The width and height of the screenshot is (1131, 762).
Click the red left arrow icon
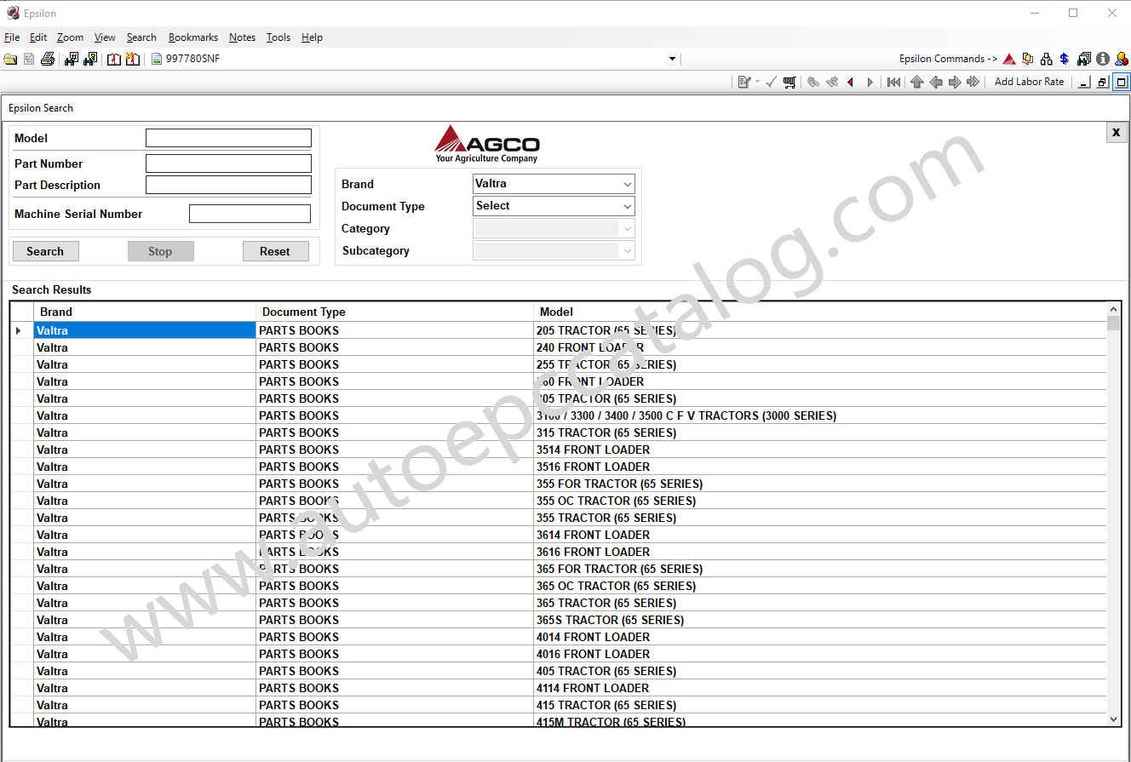(x=850, y=82)
